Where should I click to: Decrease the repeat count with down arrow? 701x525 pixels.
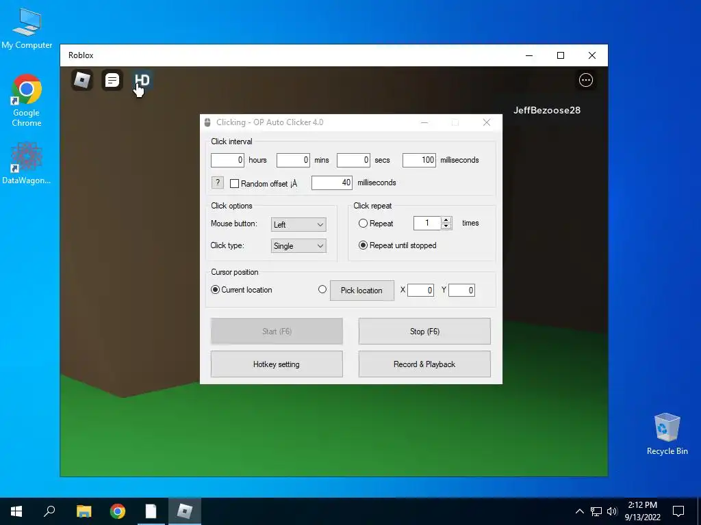tap(446, 226)
